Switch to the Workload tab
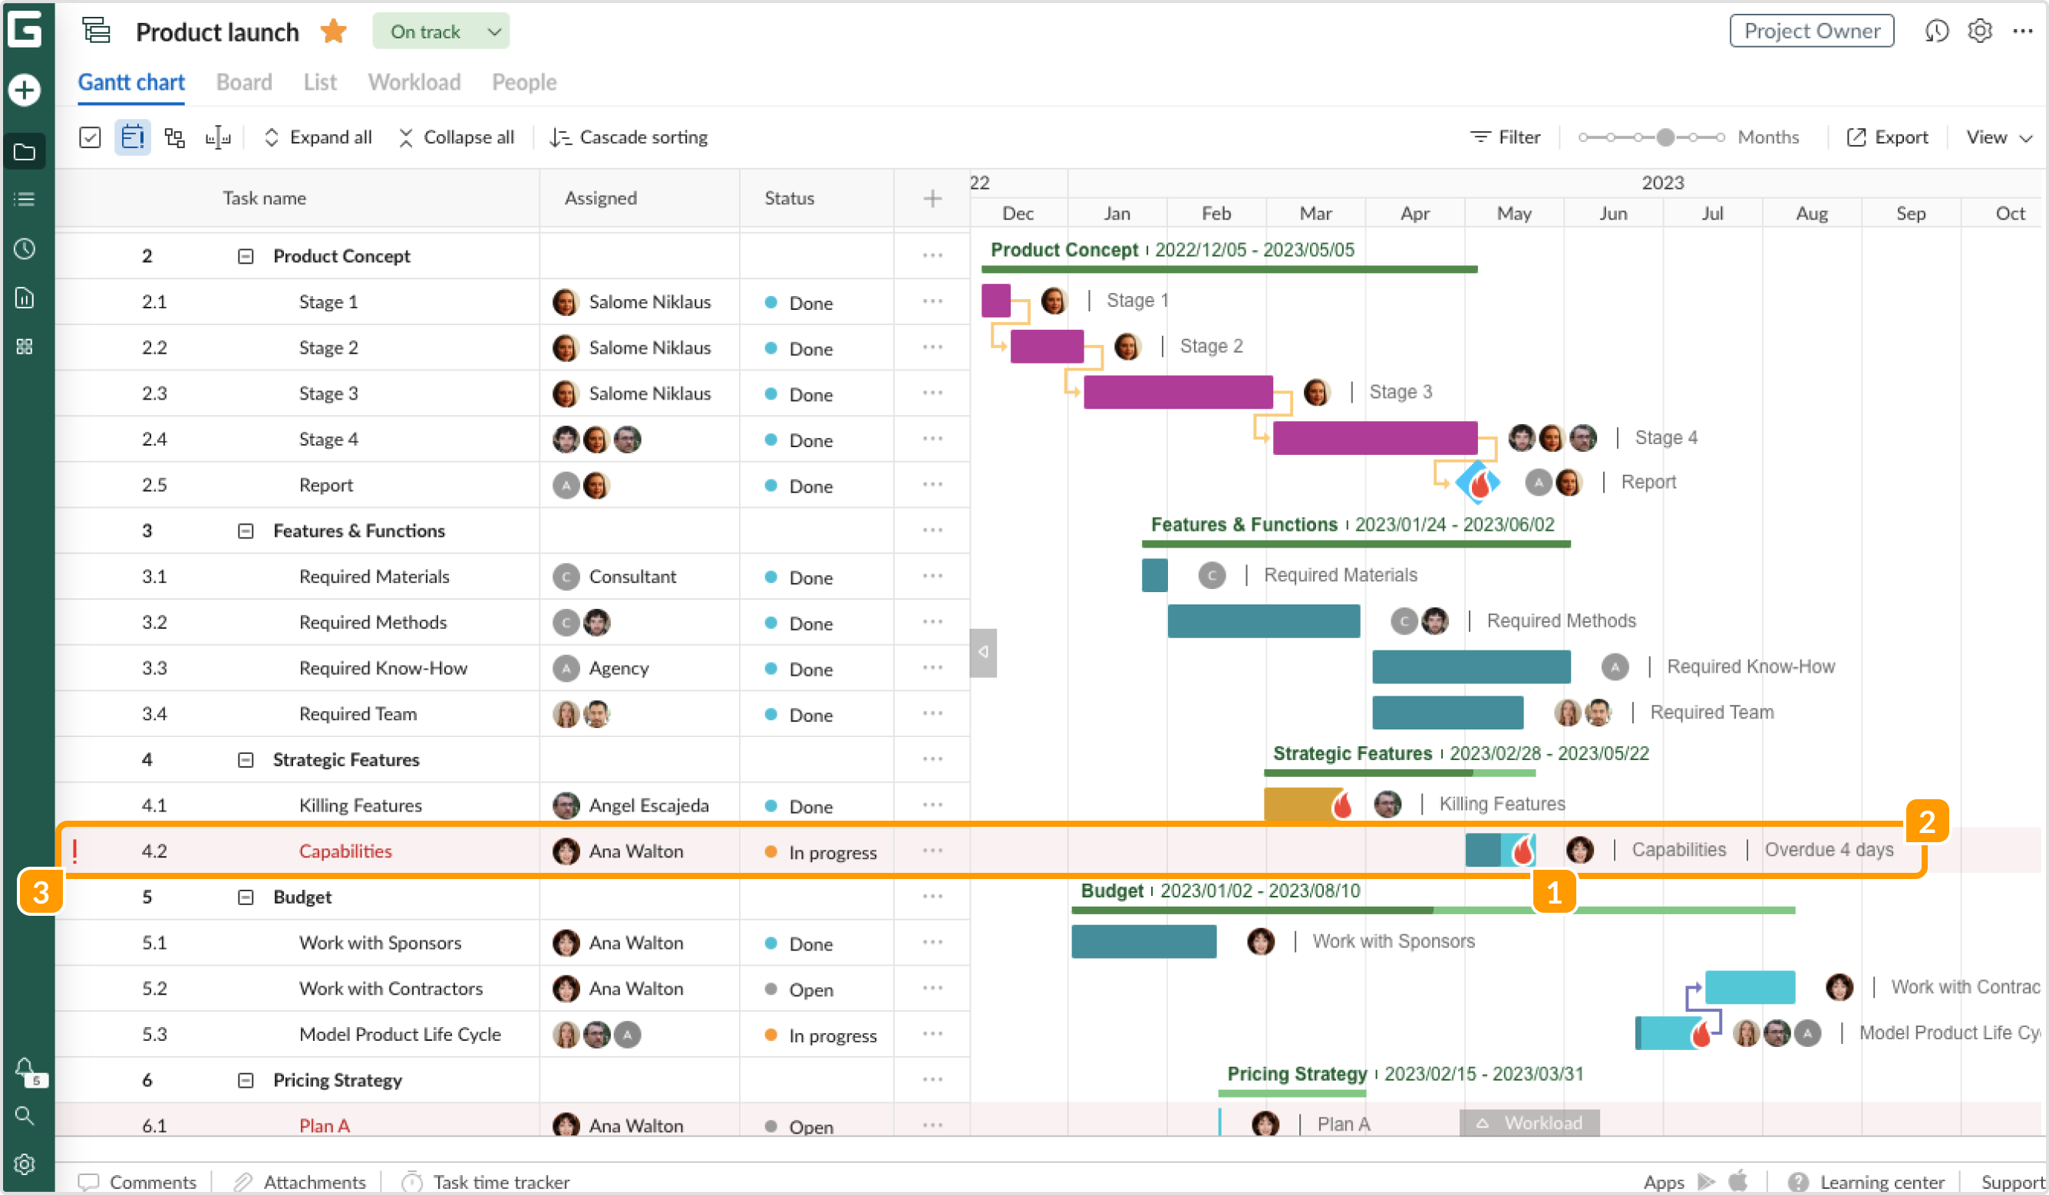 pos(414,82)
